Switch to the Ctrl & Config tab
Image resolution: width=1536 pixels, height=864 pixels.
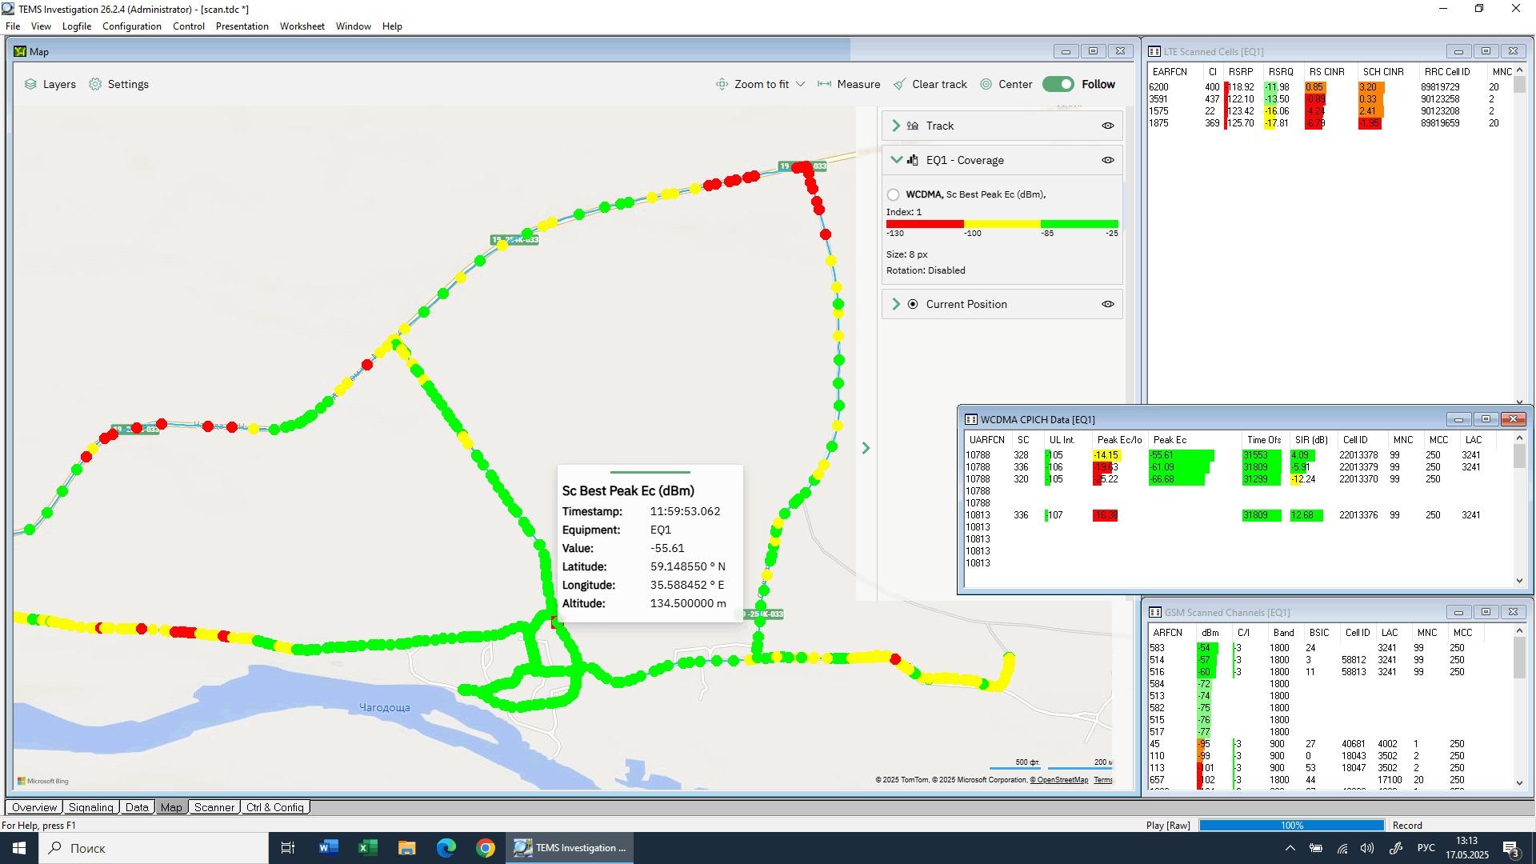pos(275,807)
